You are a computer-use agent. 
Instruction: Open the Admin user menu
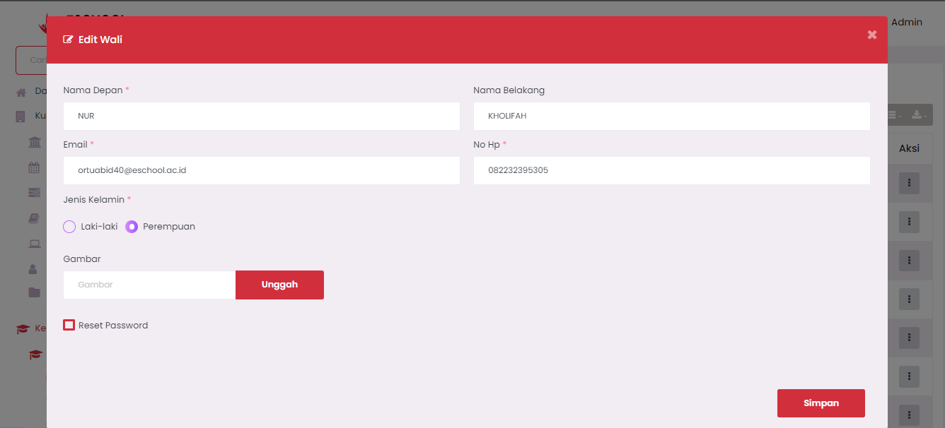pyautogui.click(x=906, y=23)
